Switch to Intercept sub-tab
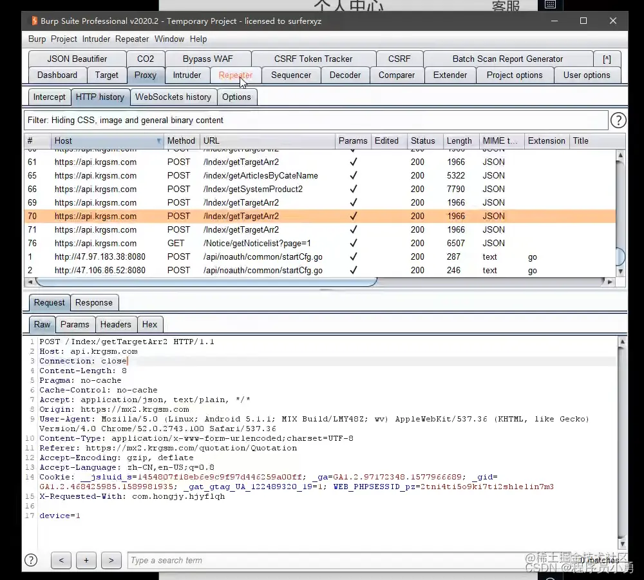The width and height of the screenshot is (644, 580). 50,97
